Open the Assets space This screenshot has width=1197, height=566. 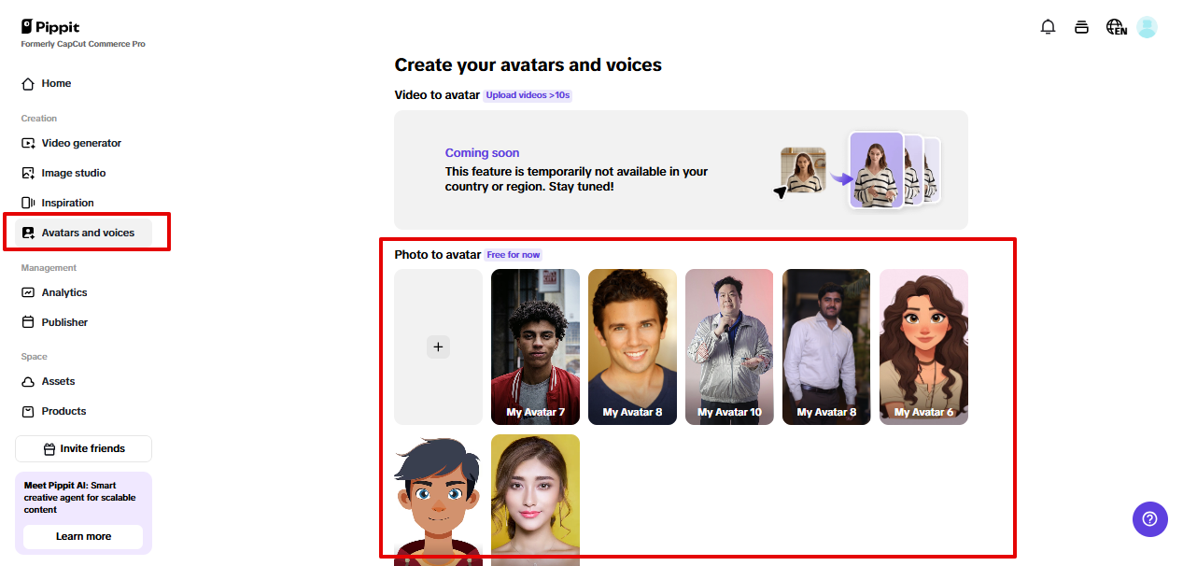pyautogui.click(x=57, y=381)
